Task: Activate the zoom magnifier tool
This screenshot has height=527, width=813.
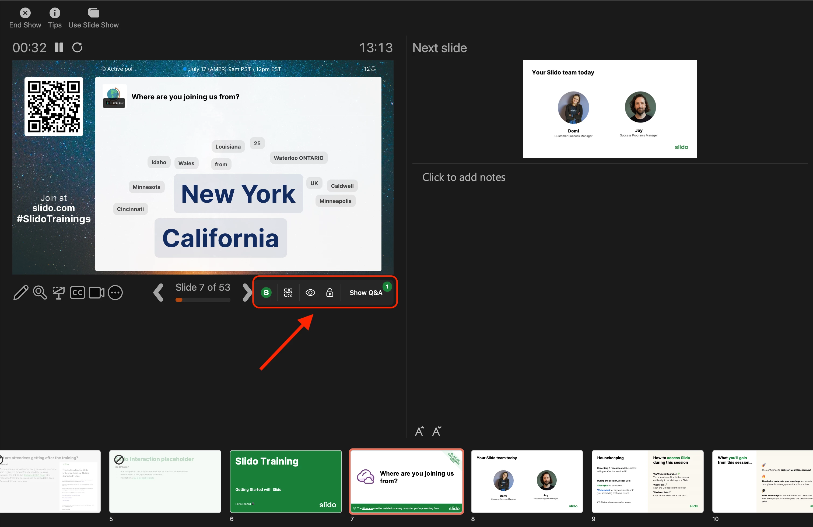Action: coord(40,293)
